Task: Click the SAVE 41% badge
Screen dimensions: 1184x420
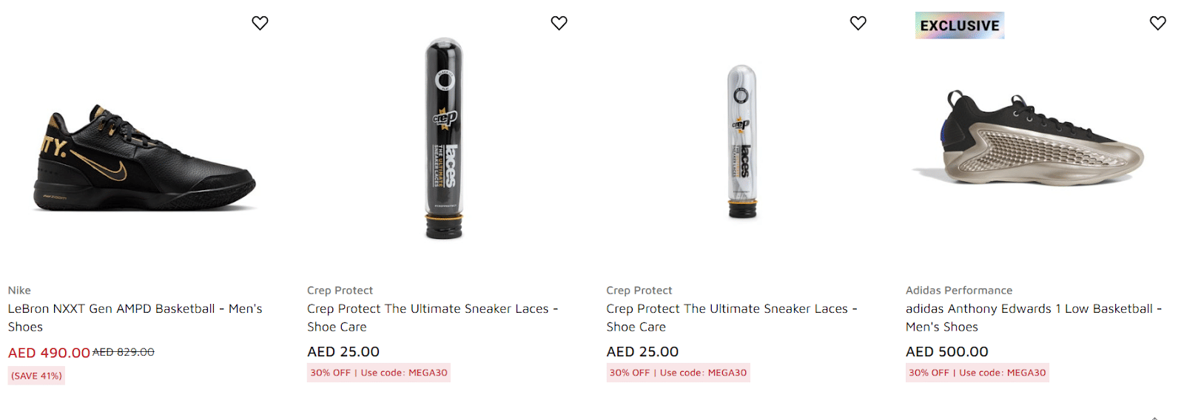Action: (x=36, y=376)
